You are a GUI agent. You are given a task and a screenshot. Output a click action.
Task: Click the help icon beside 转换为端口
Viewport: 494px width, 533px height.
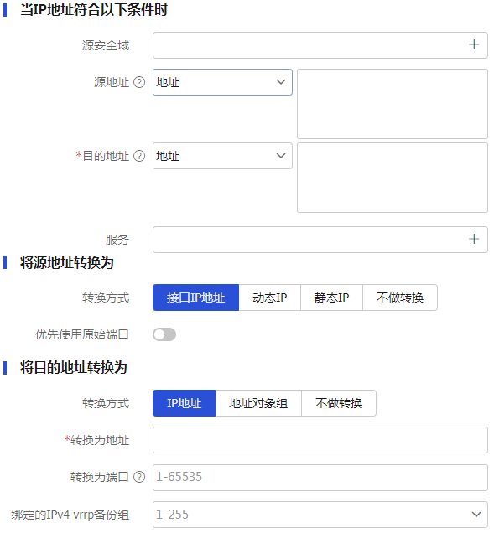coord(139,477)
